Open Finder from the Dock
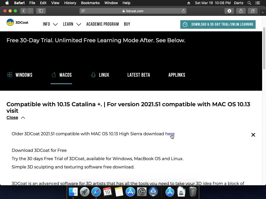The image size is (266, 199). [x=73, y=192]
